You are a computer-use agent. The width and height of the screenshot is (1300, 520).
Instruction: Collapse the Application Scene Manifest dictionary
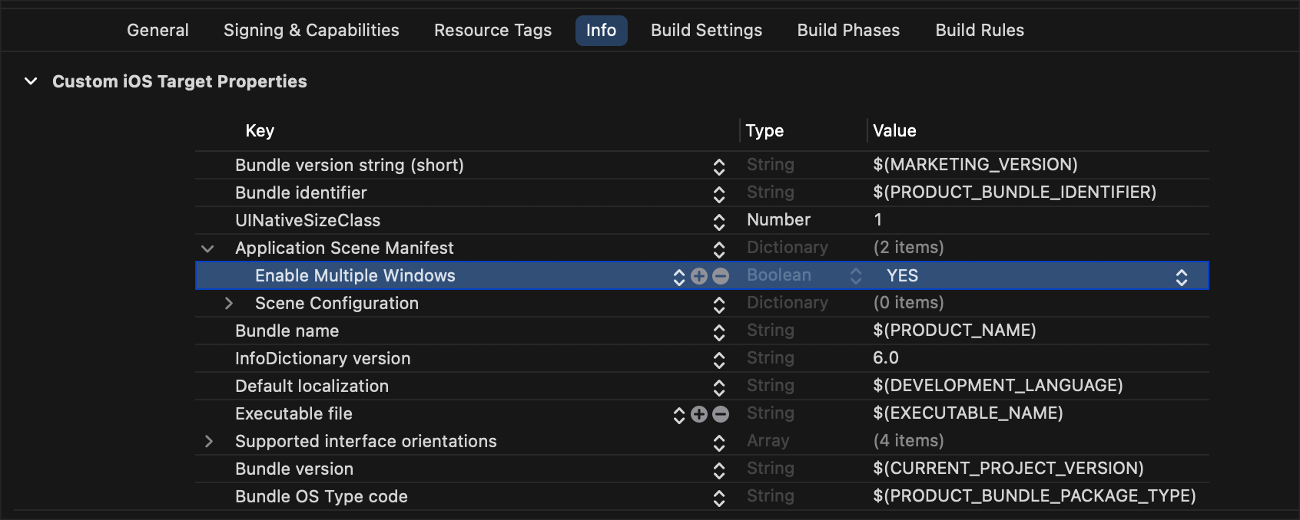coord(207,248)
